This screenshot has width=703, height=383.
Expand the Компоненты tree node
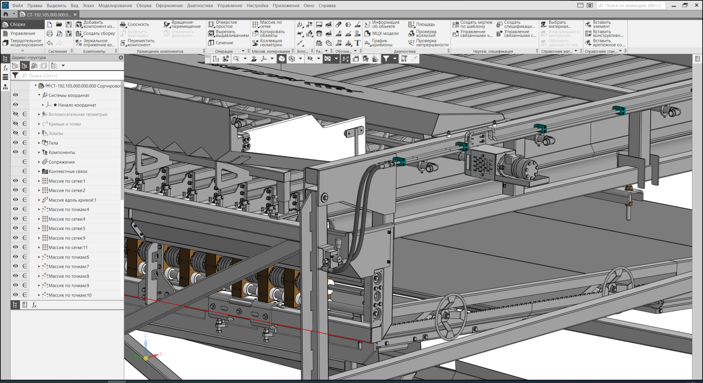[39, 152]
